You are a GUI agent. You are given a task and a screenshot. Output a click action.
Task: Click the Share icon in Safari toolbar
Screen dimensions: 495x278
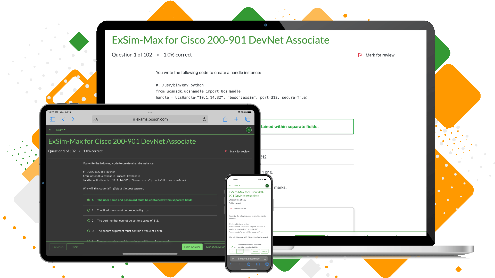225,120
